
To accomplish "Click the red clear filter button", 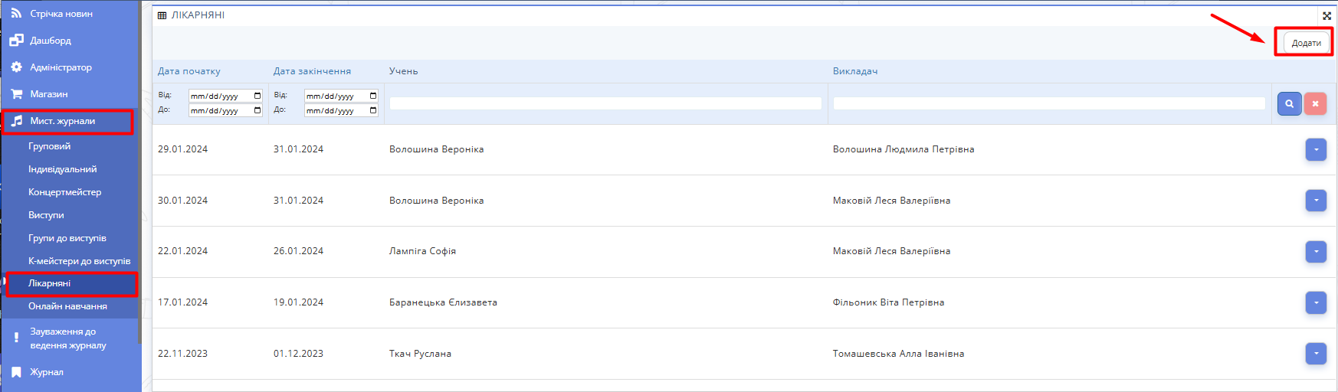I will (1315, 103).
